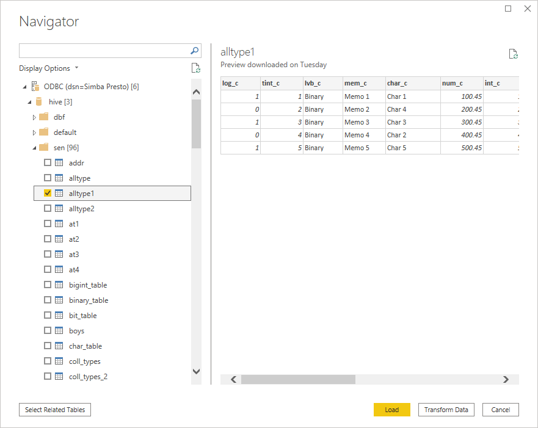The width and height of the screenshot is (538, 428).
Task: Click the Char 4 cell
Action: pos(413,109)
